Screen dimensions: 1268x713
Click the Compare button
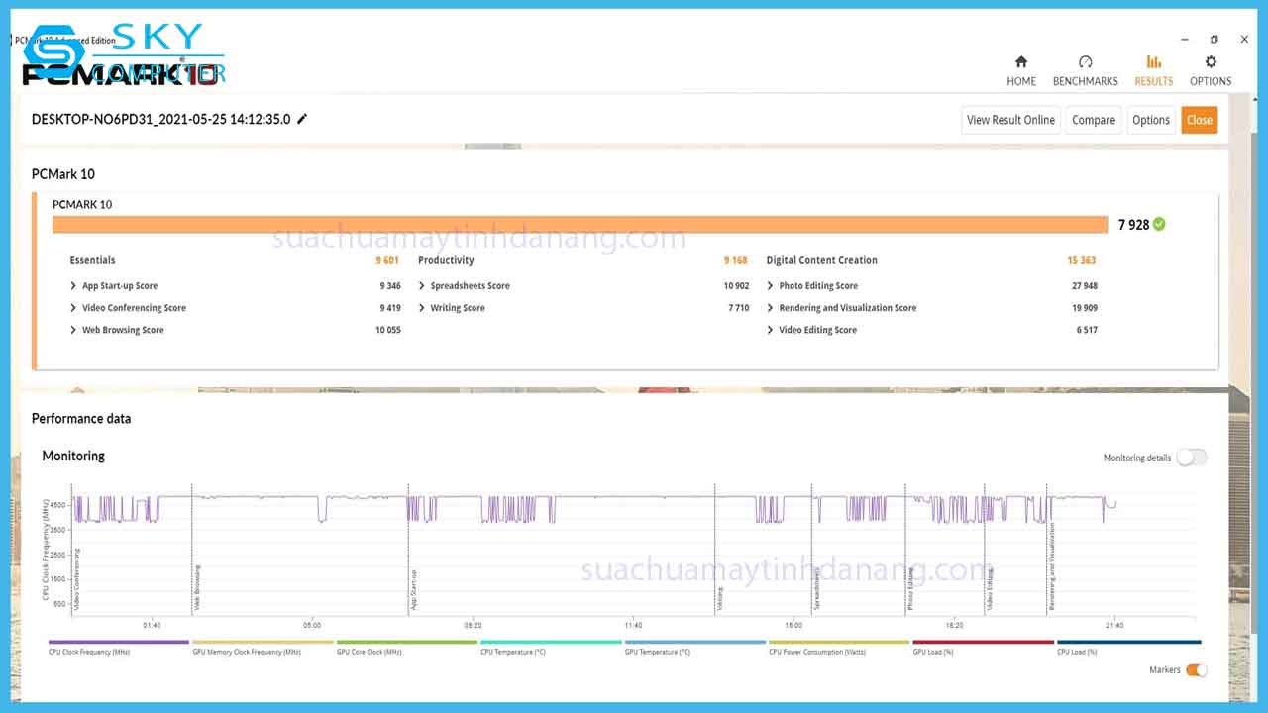point(1094,120)
